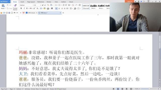Click the font color A button

[48, 8]
